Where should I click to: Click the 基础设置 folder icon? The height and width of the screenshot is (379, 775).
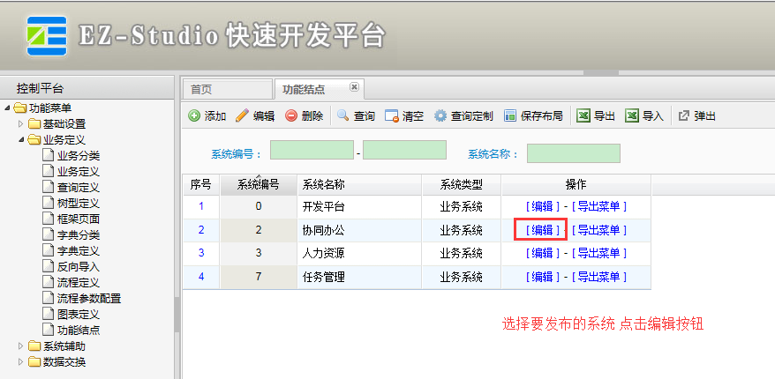click(x=34, y=124)
